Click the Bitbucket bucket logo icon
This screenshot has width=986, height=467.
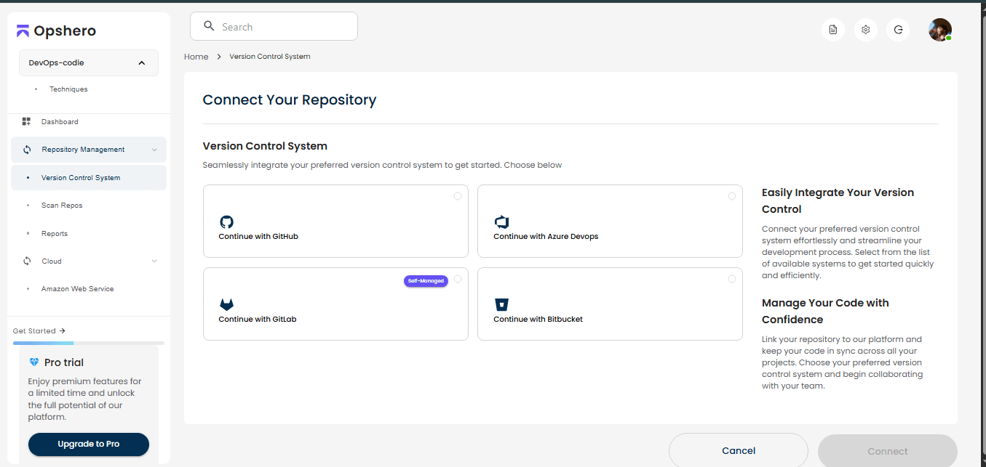click(501, 304)
